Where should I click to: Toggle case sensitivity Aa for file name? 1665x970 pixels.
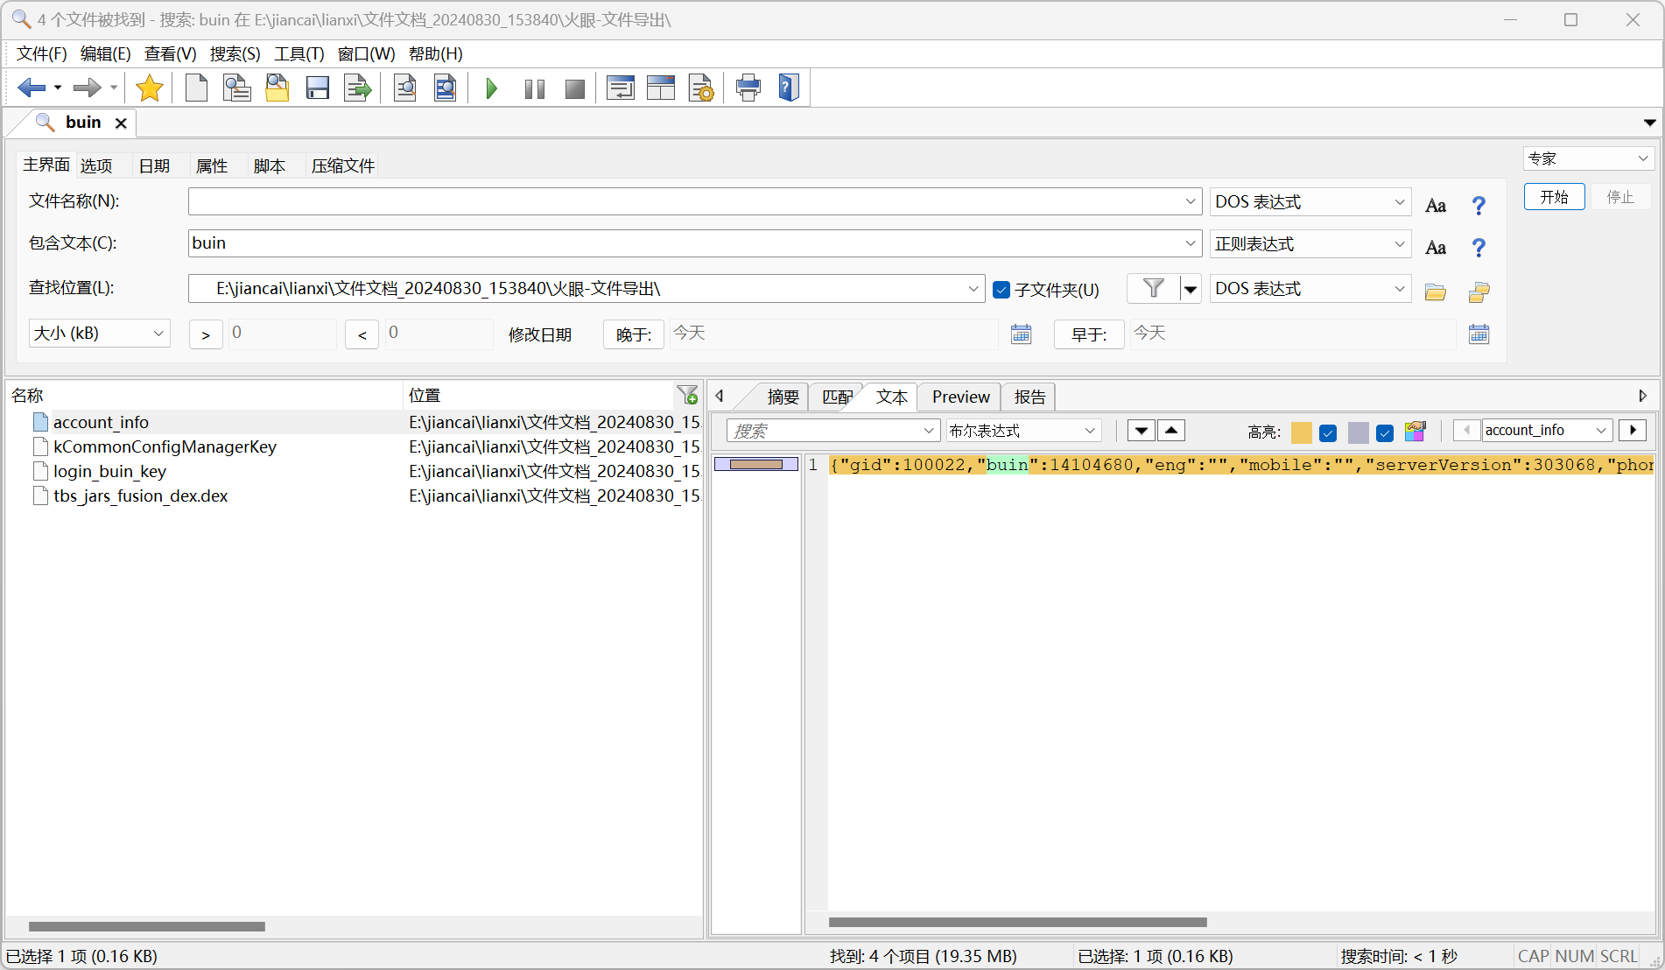[1436, 206]
